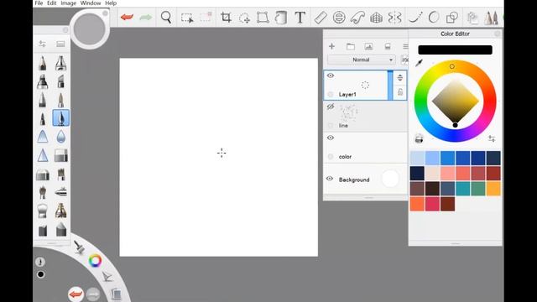This screenshot has height=302, width=537.
Task: Toggle the lock on Layer1
Action: 400,91
